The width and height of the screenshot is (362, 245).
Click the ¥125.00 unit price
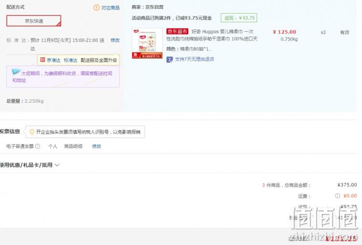tap(284, 32)
